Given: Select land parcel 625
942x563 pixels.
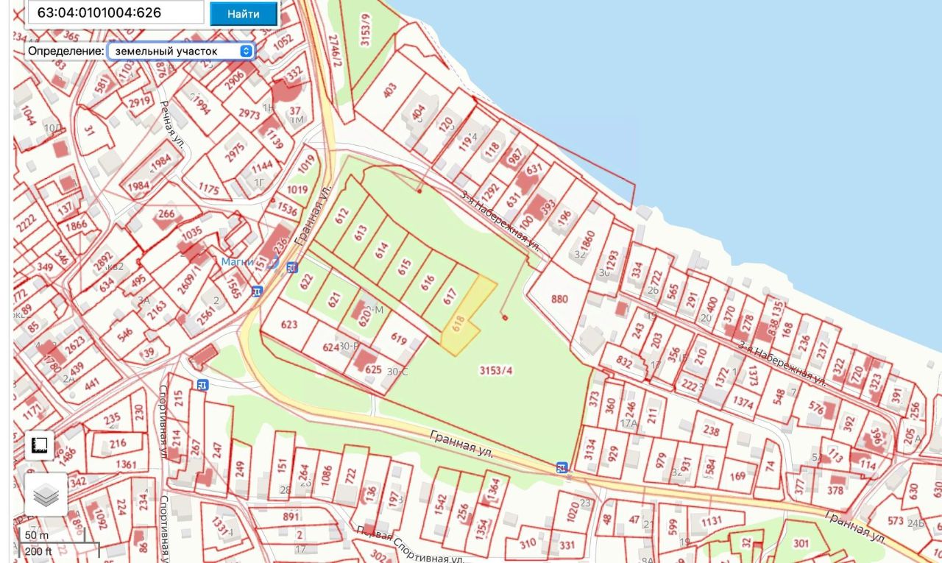Looking at the screenshot, I should [x=373, y=369].
